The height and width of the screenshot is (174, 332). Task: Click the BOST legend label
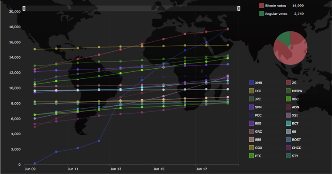click(x=296, y=140)
